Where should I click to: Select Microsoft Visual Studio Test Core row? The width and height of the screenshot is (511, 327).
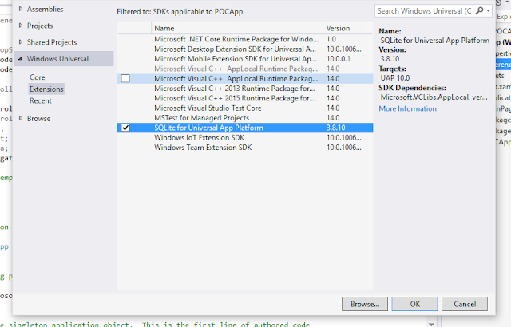click(245, 108)
